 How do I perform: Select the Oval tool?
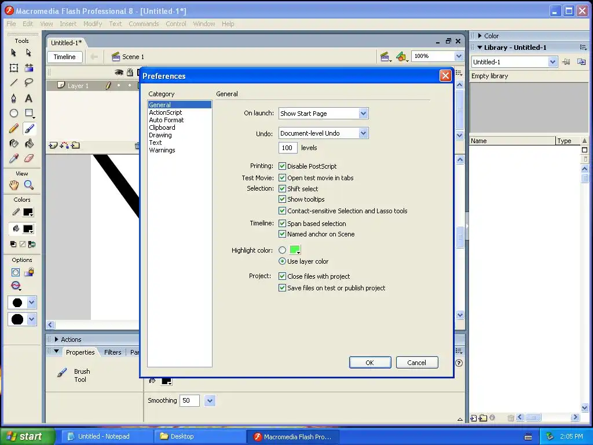pos(14,113)
